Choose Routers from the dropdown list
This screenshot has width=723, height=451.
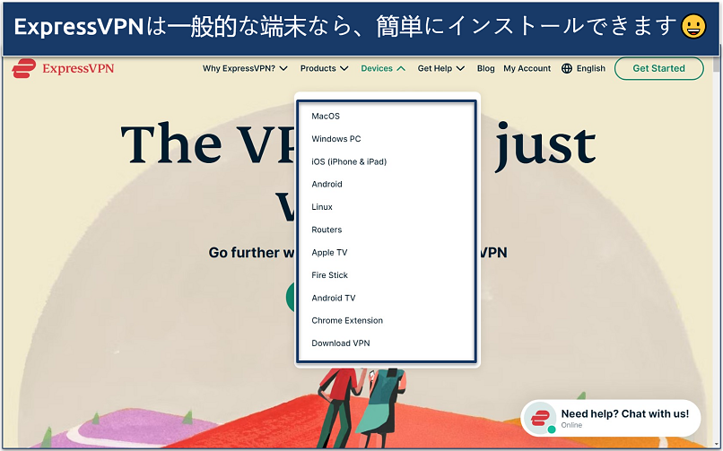tap(327, 230)
